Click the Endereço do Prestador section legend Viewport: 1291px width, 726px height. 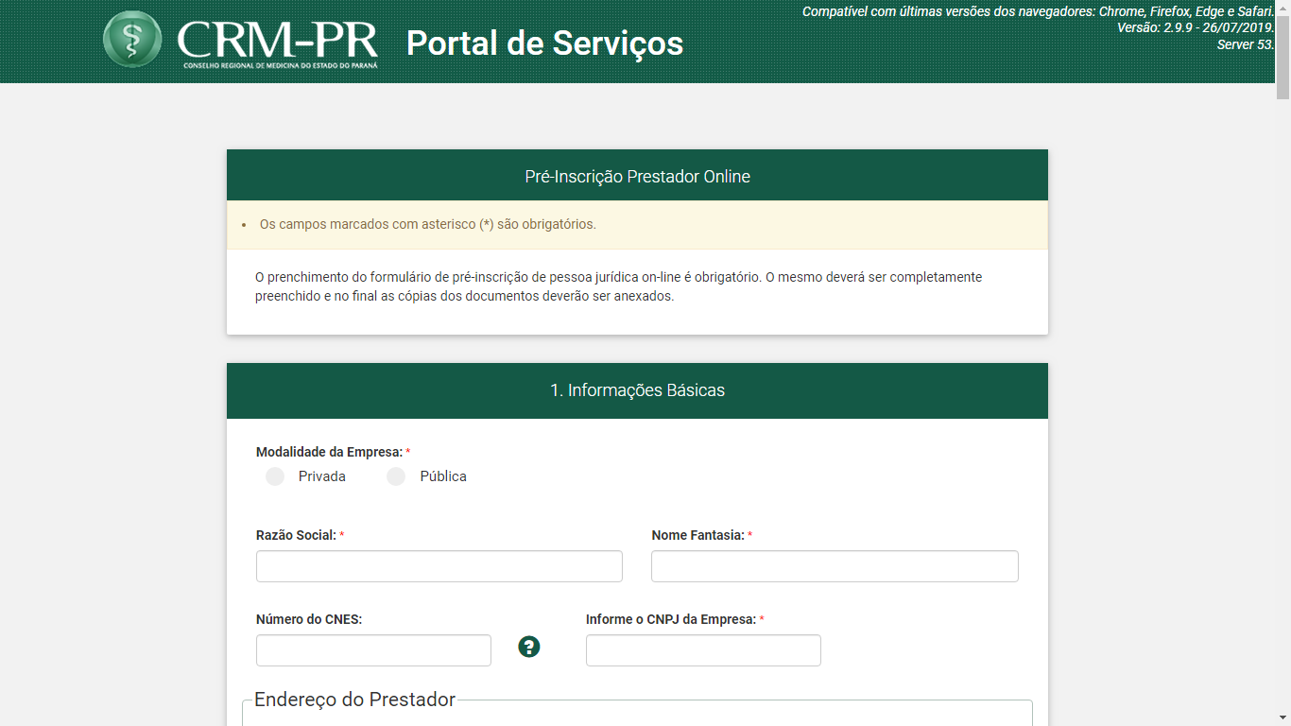click(354, 700)
